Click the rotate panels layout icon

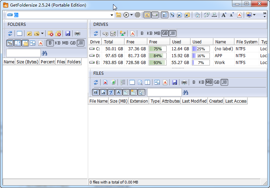(207, 15)
